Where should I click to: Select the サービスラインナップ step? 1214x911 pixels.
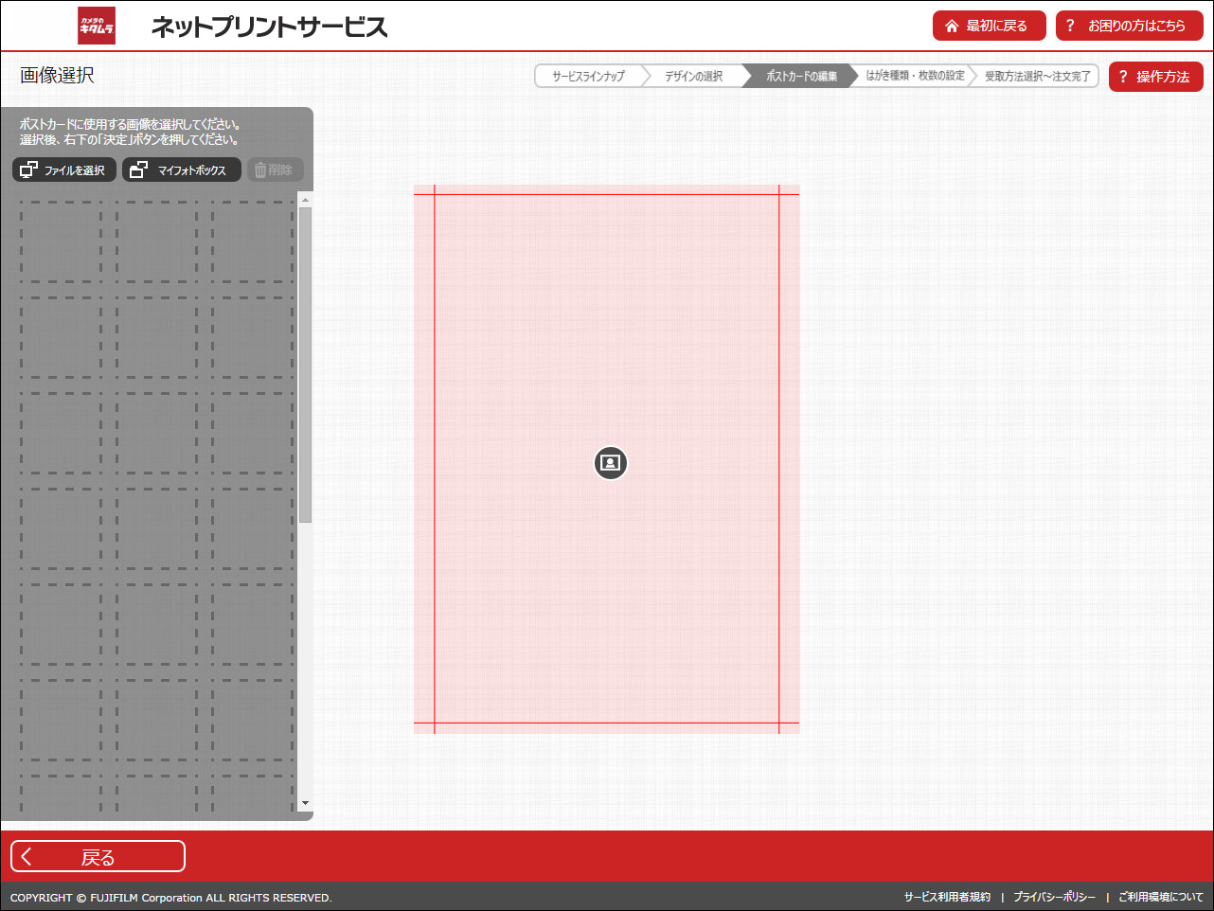(589, 76)
